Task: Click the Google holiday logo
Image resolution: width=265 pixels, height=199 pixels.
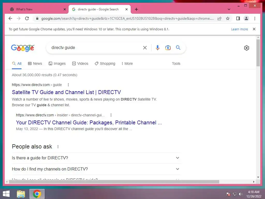Action: 23,48
